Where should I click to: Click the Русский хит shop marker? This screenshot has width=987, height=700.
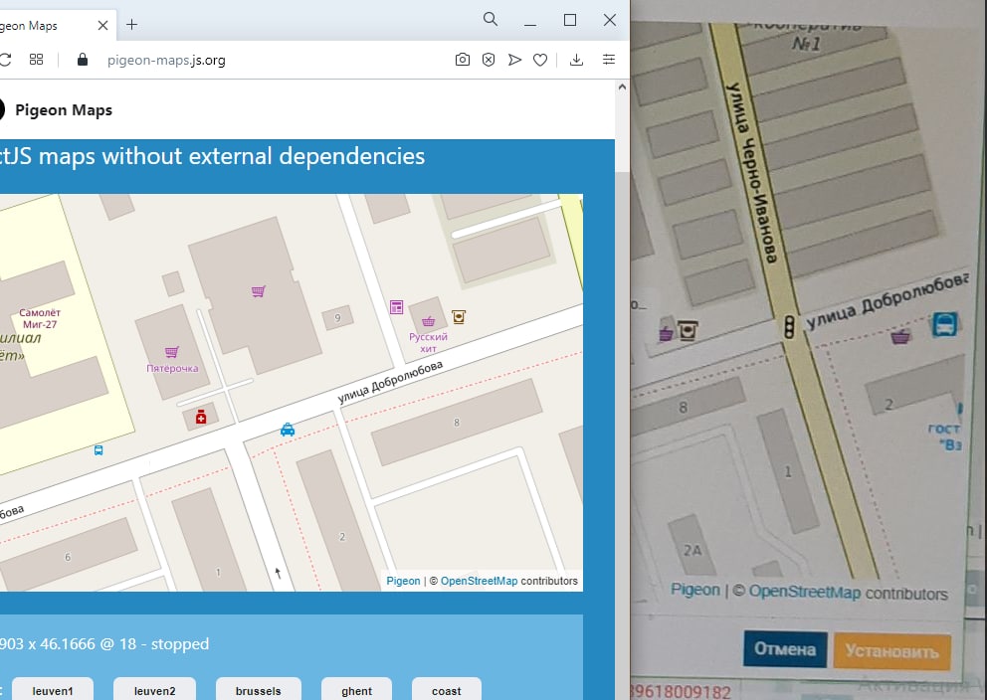[428, 321]
